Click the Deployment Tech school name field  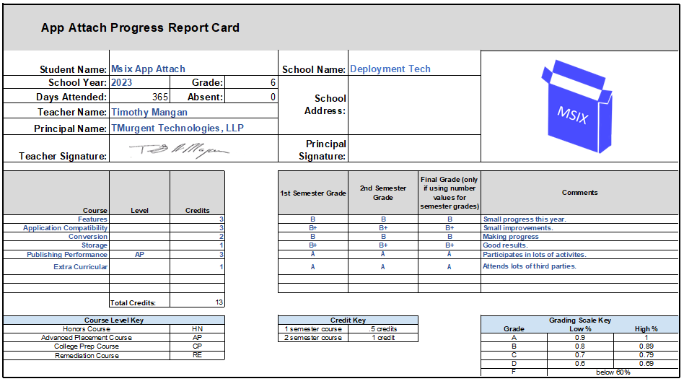pos(390,69)
